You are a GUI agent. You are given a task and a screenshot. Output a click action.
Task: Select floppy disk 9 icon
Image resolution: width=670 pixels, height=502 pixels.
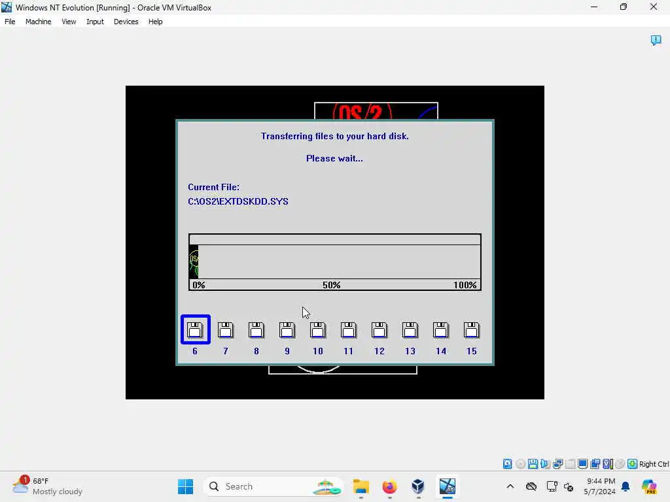[x=287, y=329]
